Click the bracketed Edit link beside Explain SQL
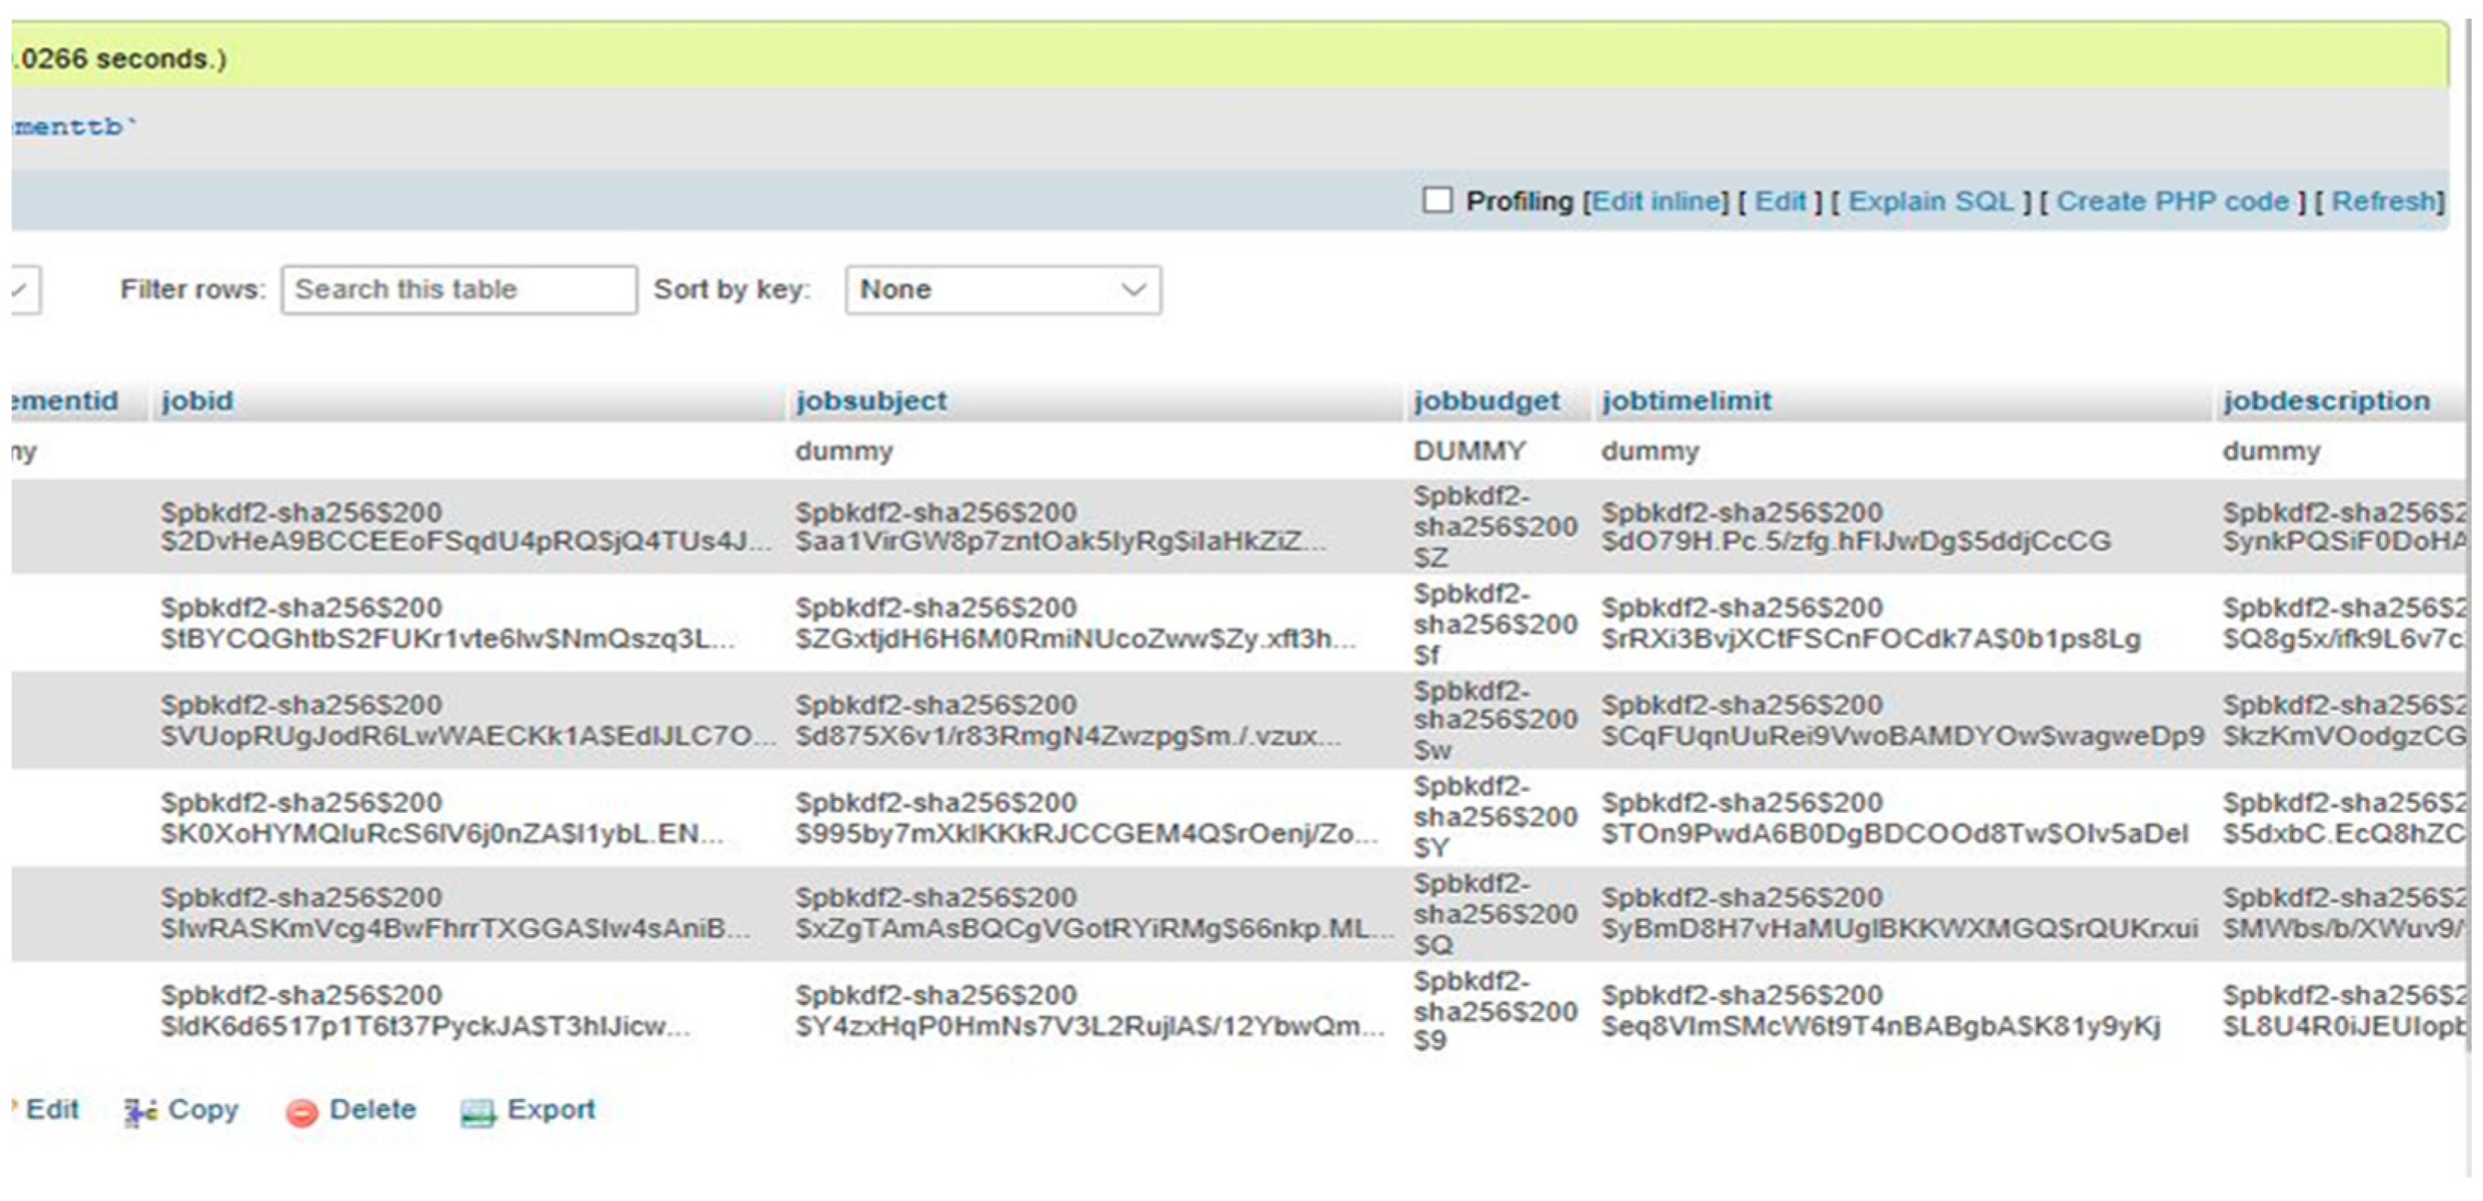The width and height of the screenshot is (2483, 1201). pos(1780,200)
